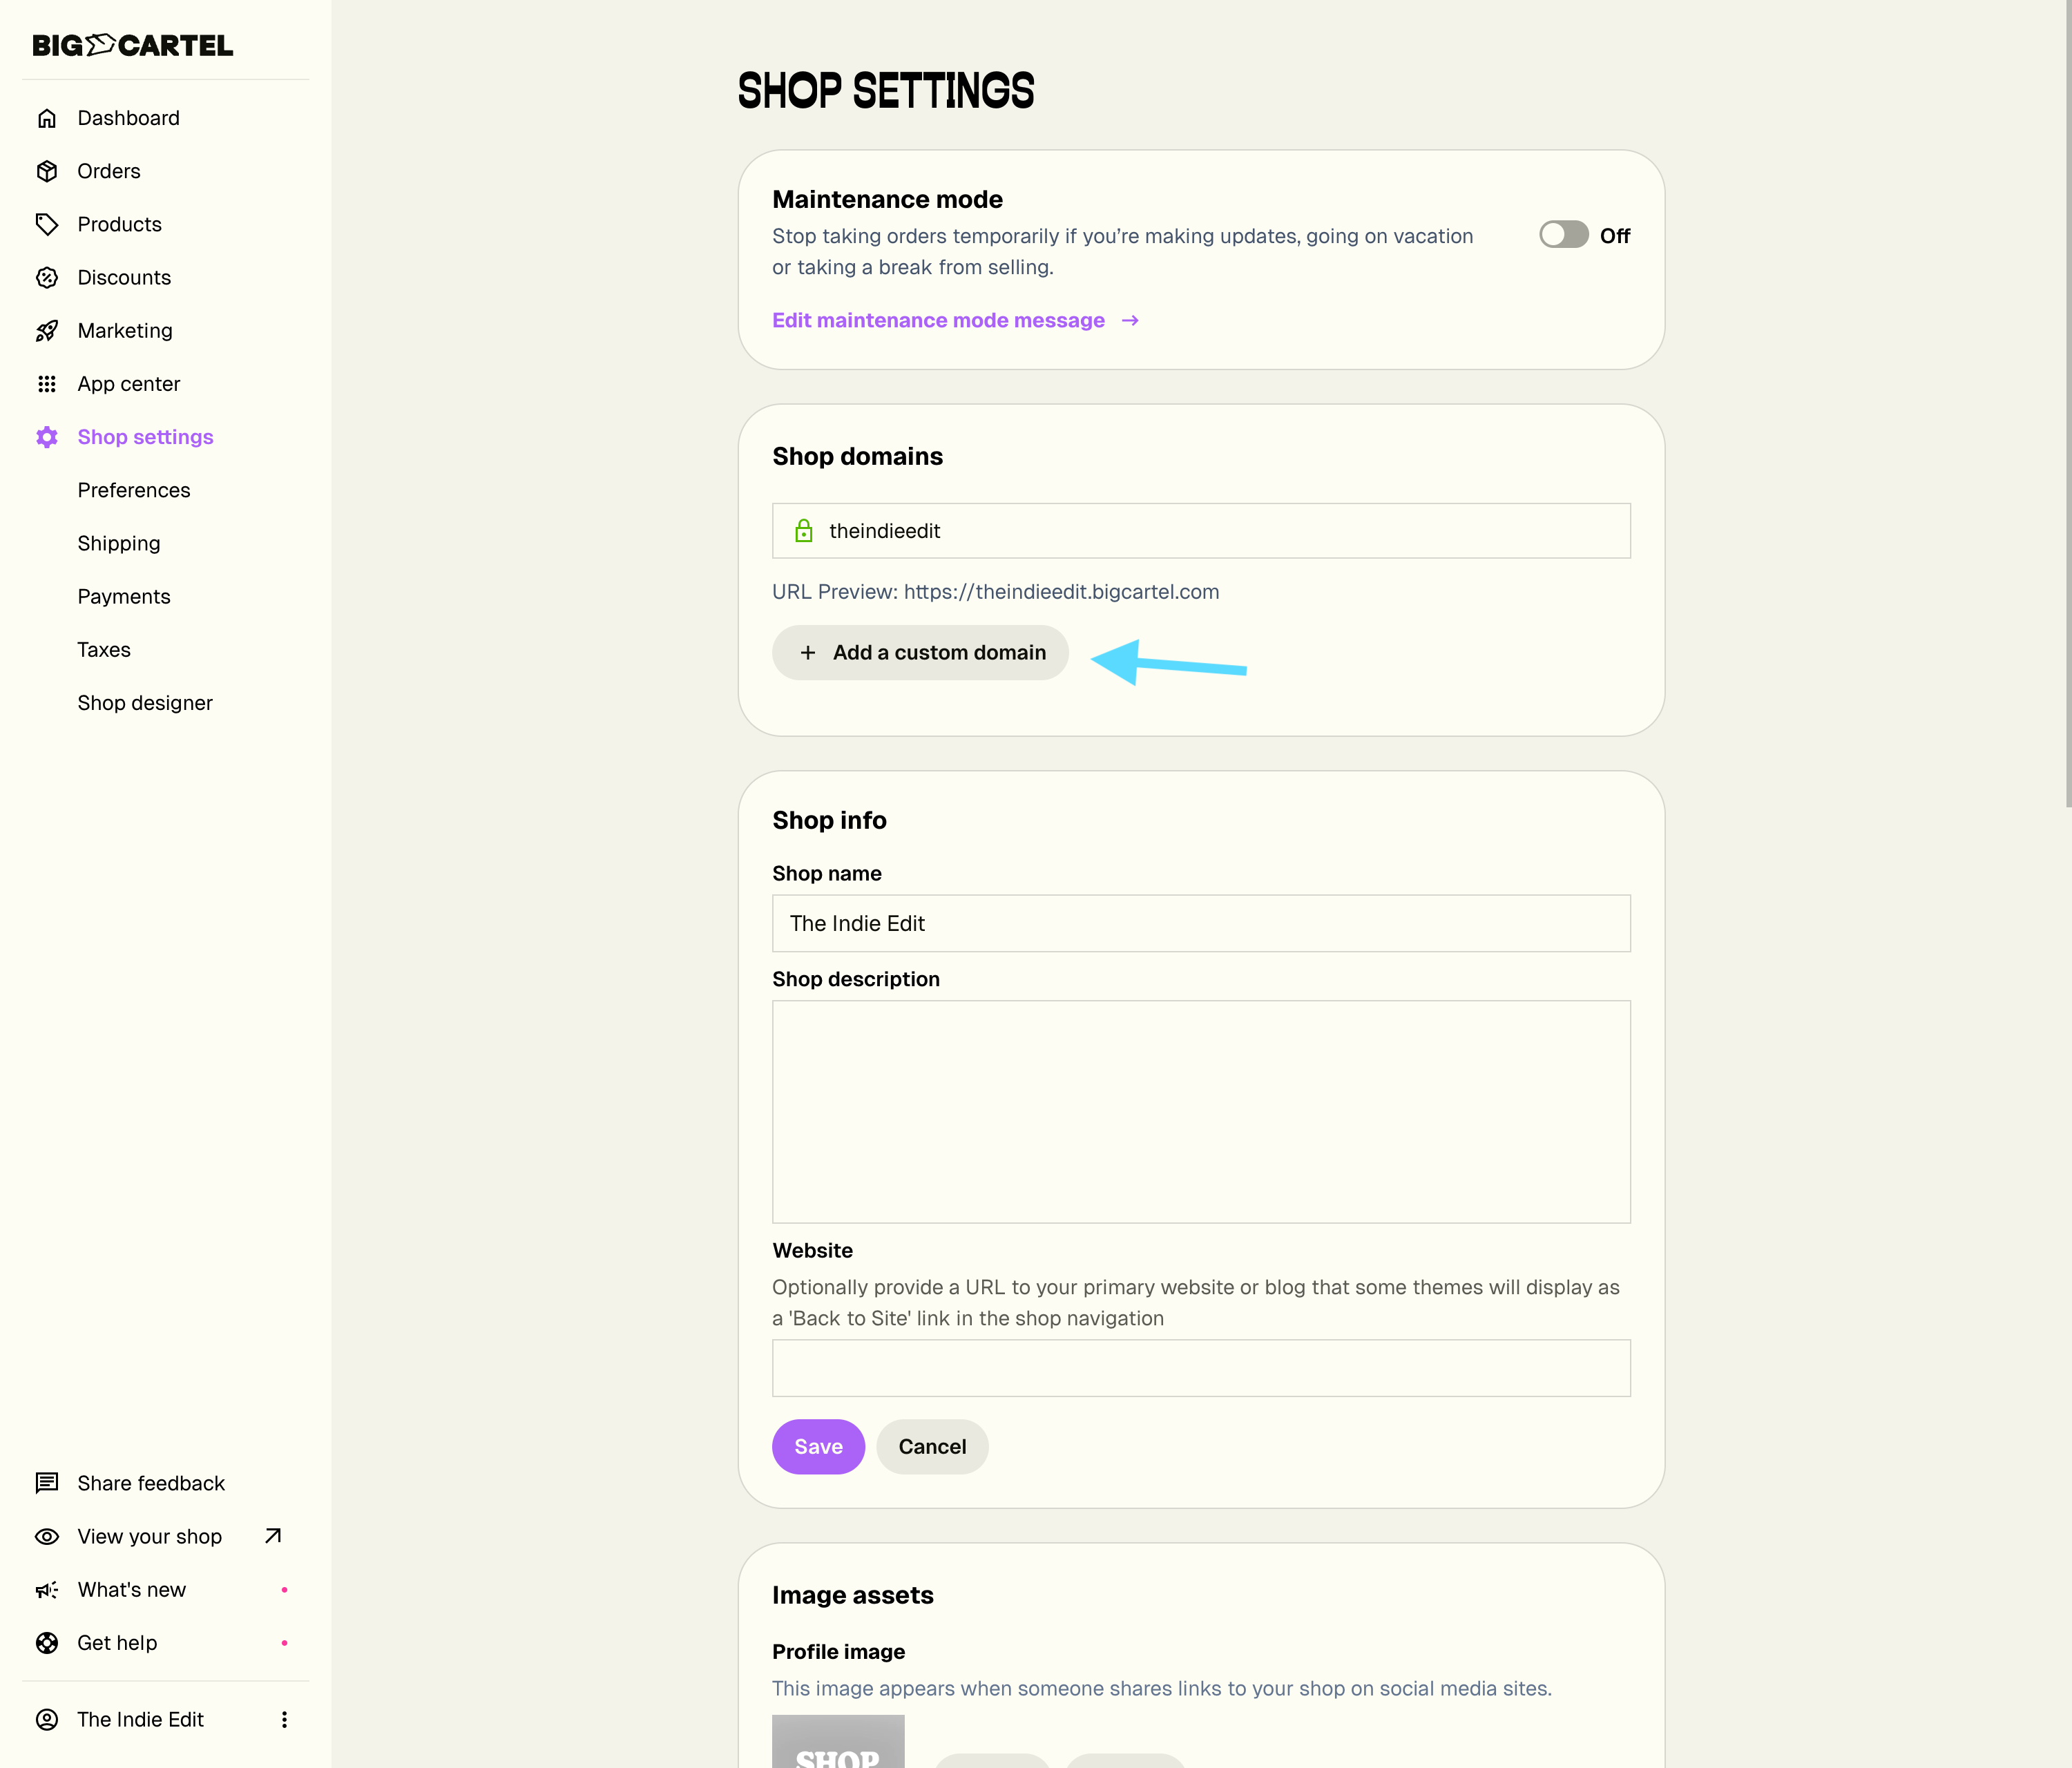Screen dimensions: 2072x1768
Task: Click the What's new megaphone icon
Action: pyautogui.click(x=47, y=1590)
